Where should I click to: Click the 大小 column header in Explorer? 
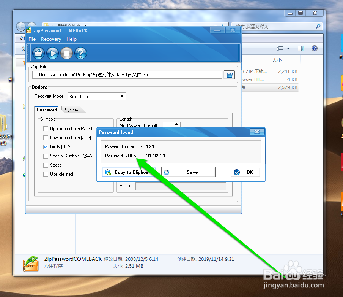[277, 60]
